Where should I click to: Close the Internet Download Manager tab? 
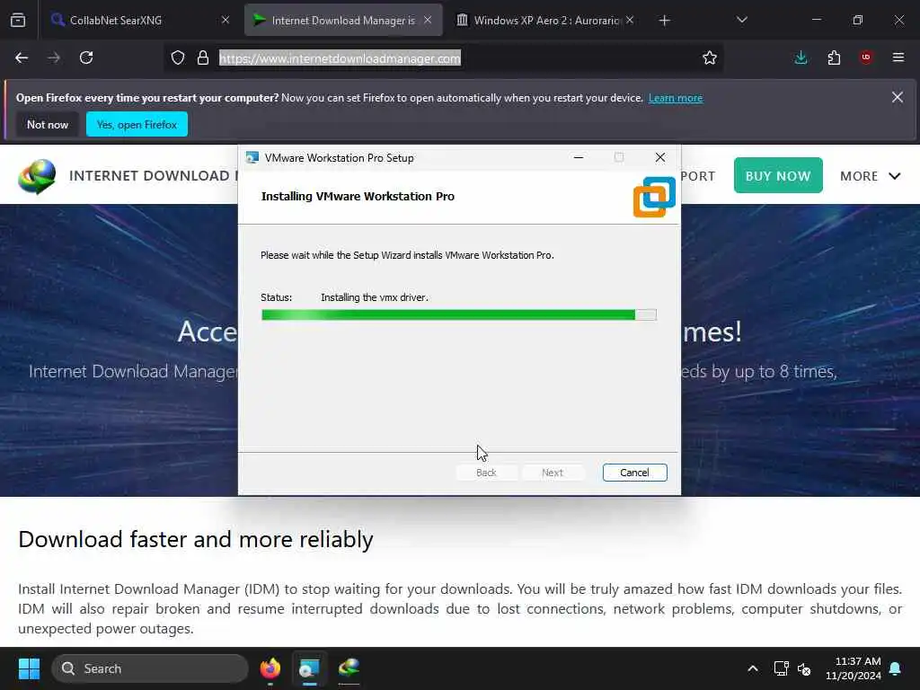(428, 21)
